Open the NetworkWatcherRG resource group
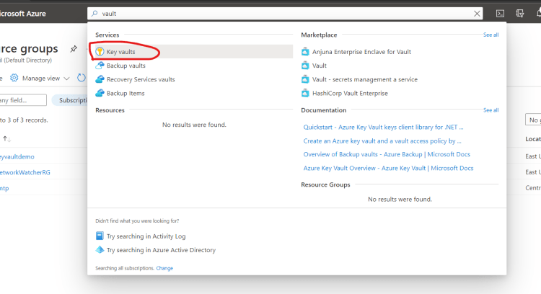The height and width of the screenshot is (294, 541). [x=25, y=172]
